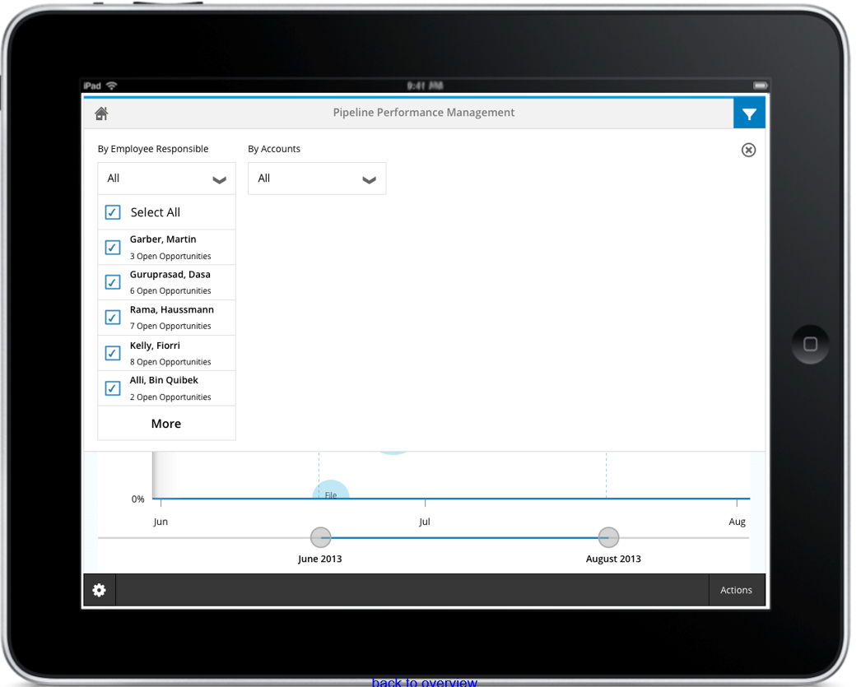Click the '7 Open Opportunities' text
861x687 pixels.
tap(170, 326)
